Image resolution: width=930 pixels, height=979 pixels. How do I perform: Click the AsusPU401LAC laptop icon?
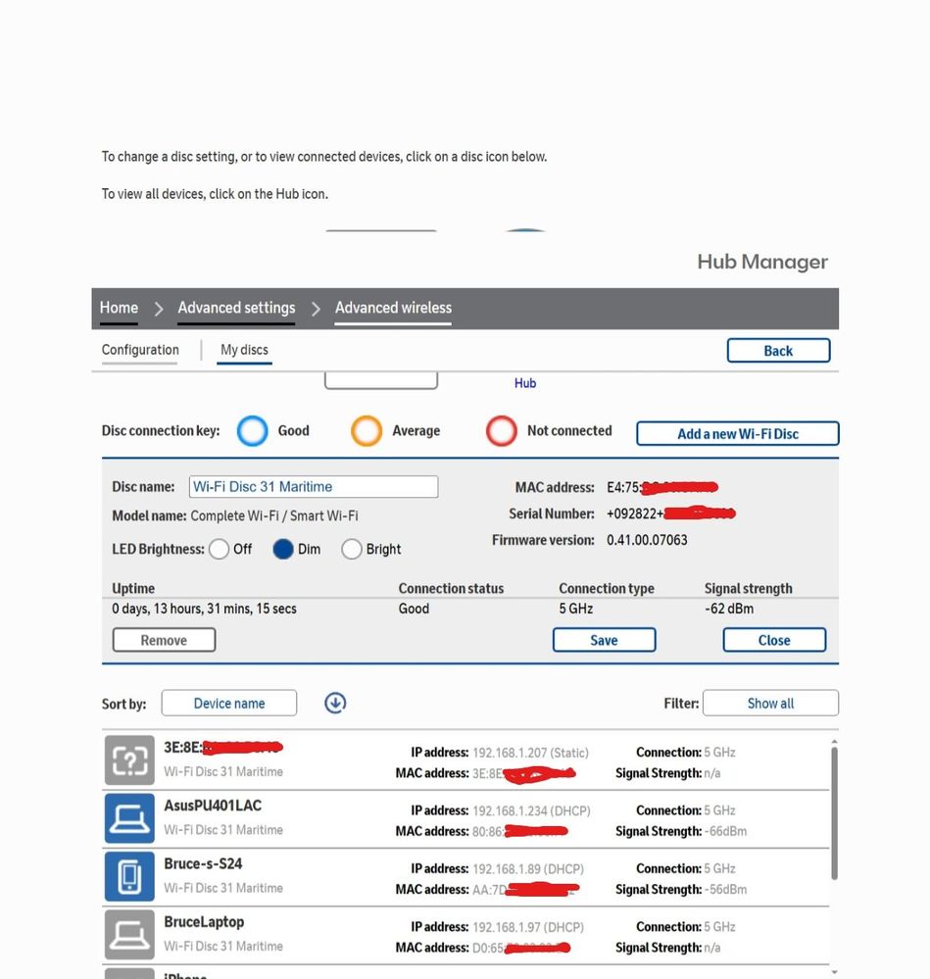click(x=129, y=818)
